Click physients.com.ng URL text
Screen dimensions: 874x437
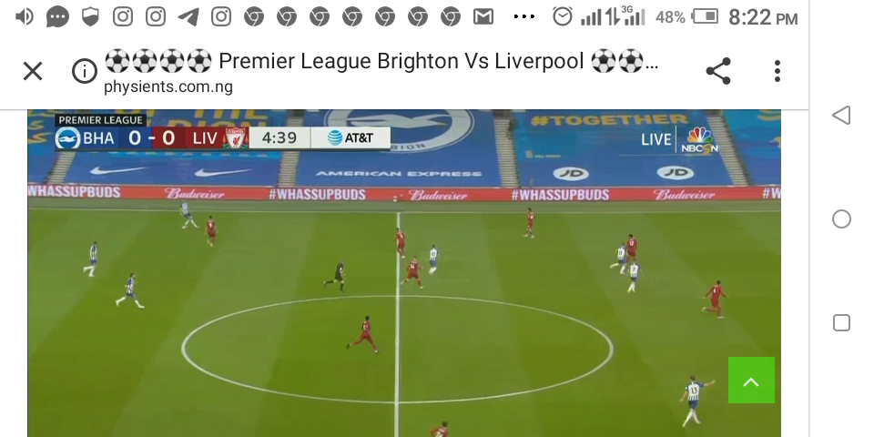168,87
